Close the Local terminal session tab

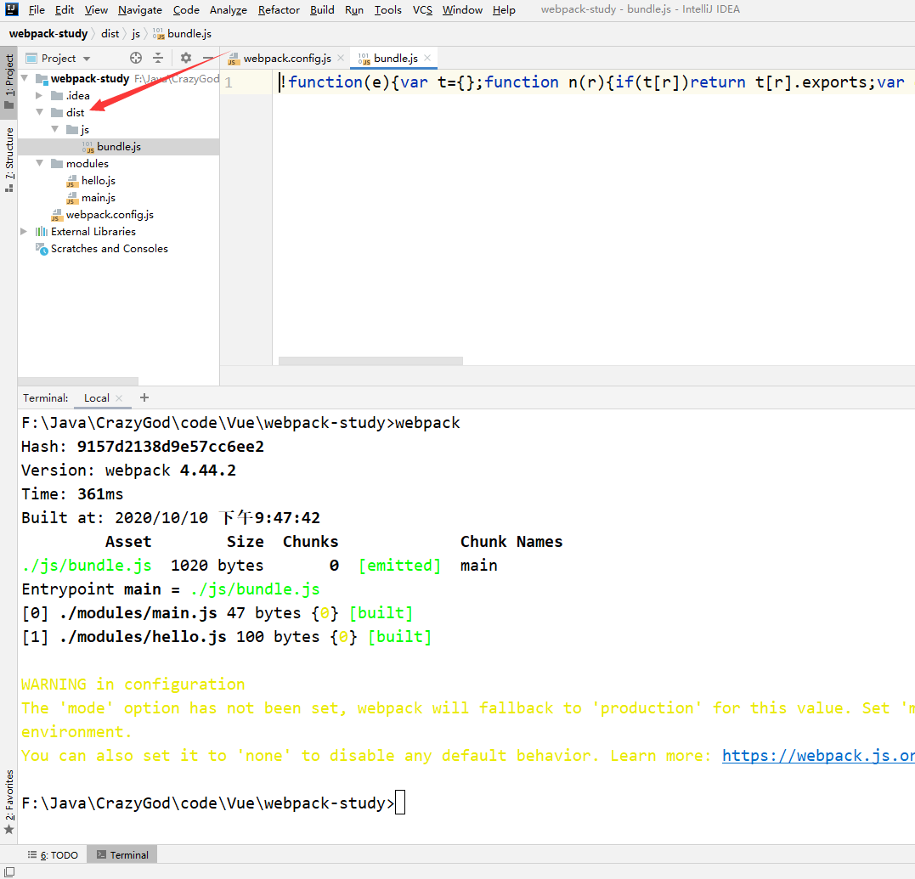tap(119, 397)
